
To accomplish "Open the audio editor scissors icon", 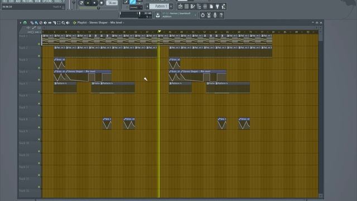I will pyautogui.click(x=209, y=15).
